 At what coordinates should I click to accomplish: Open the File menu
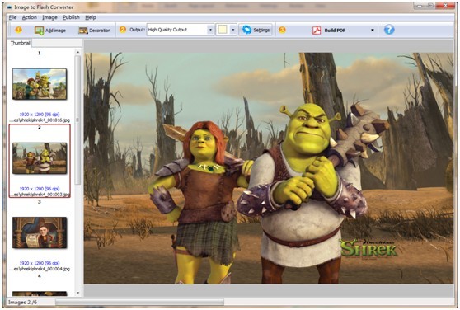12,17
